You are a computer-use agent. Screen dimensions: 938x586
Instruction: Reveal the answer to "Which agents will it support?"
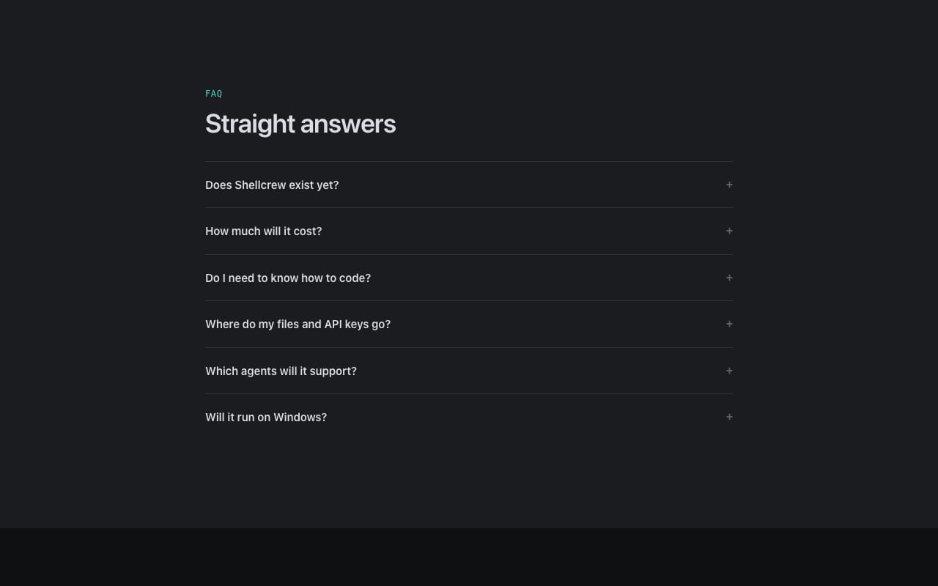469,371
